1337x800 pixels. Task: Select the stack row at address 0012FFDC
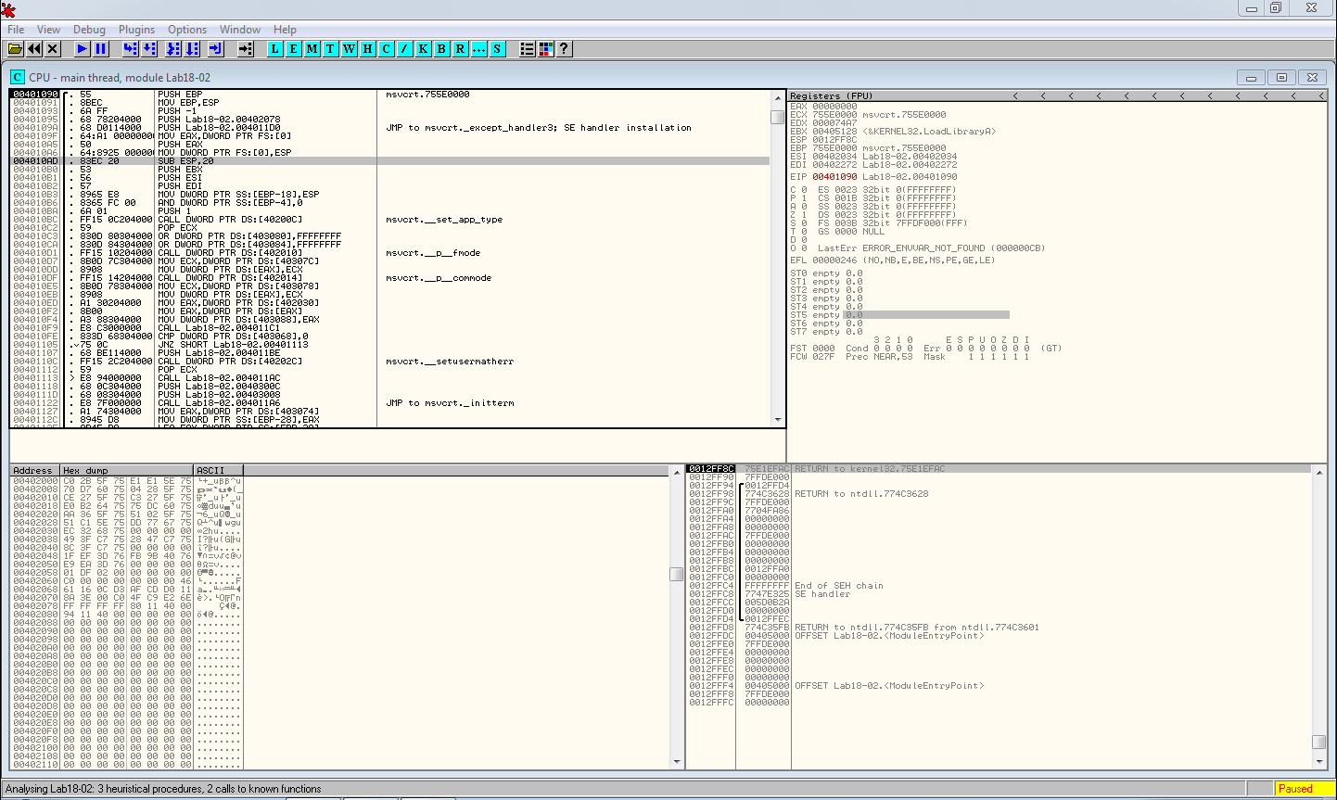(x=1000, y=636)
